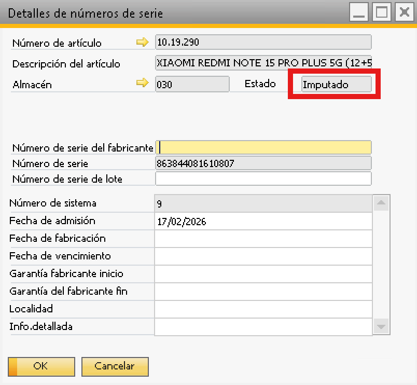The width and height of the screenshot is (417, 385).
Task: Close the Detalles de números de serie window
Action: [x=404, y=12]
